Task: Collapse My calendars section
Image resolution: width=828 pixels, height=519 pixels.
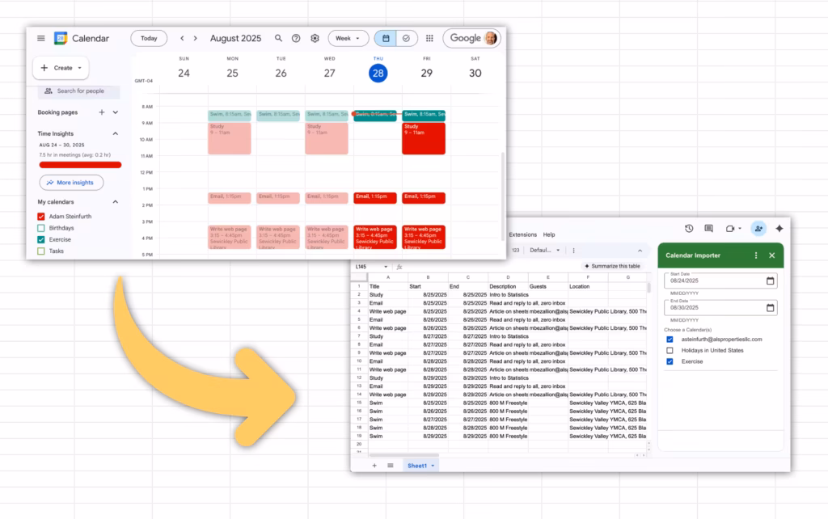Action: (115, 201)
